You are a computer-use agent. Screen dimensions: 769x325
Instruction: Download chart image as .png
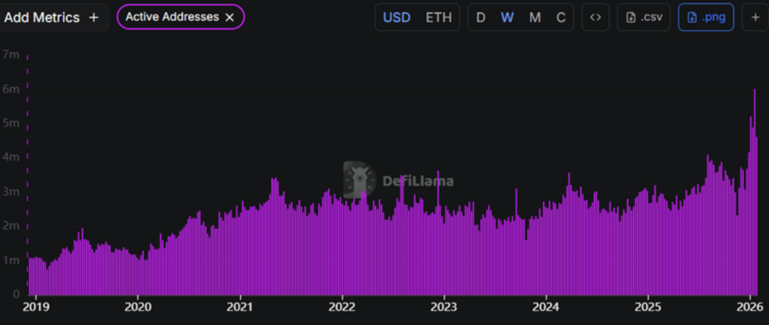tap(706, 18)
